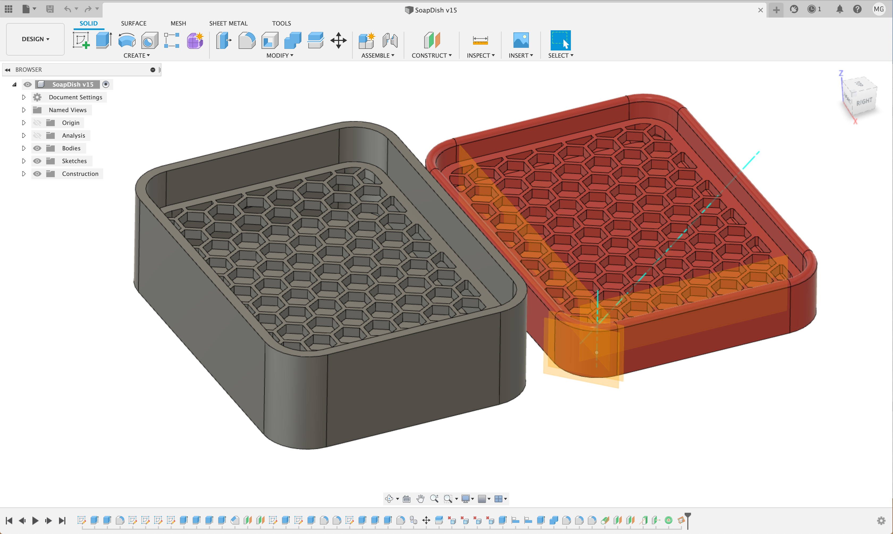Select the Revolve tool

tap(127, 40)
